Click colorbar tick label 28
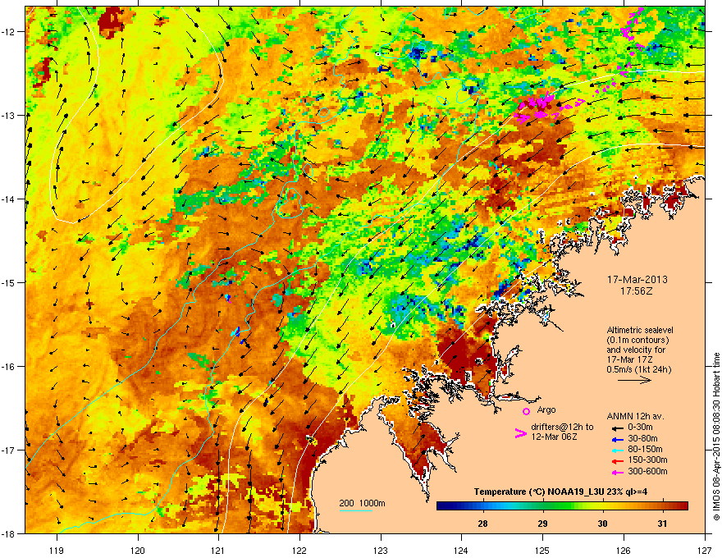 pyautogui.click(x=482, y=524)
